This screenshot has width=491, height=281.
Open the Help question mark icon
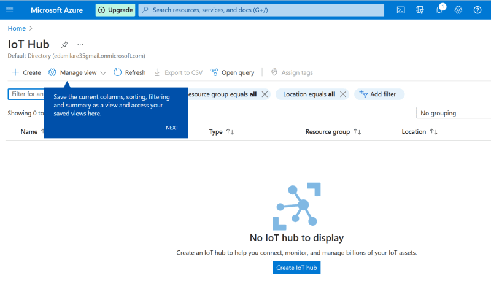click(x=477, y=10)
